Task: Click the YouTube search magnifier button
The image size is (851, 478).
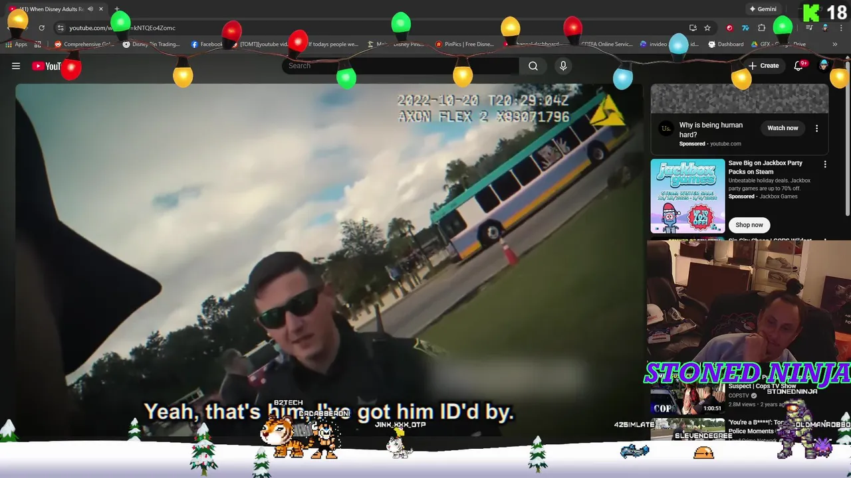Action: click(x=533, y=66)
